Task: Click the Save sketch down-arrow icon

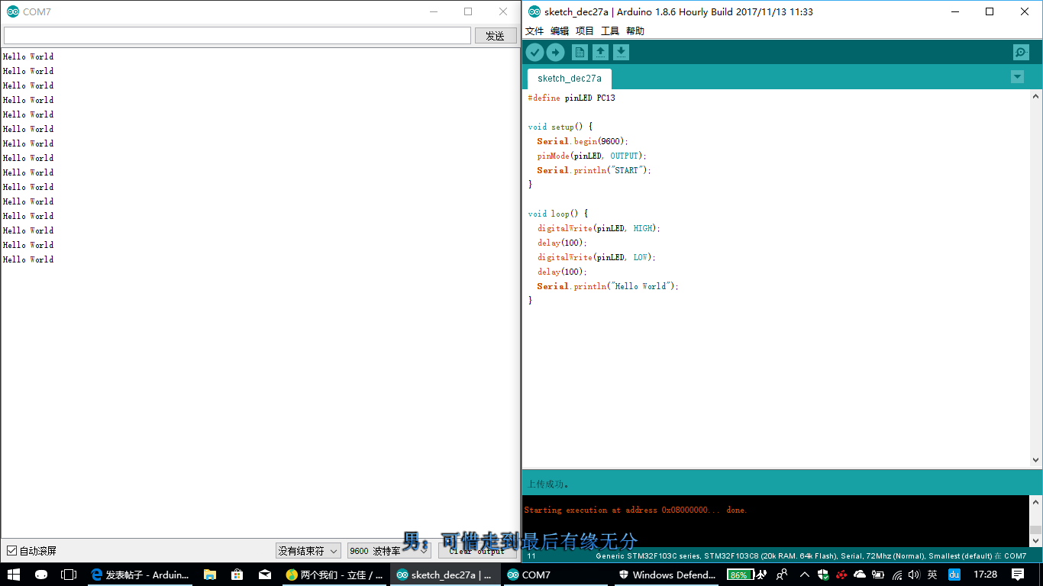Action: (x=622, y=52)
